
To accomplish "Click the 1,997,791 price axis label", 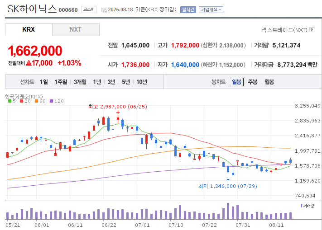I will pos(308,151).
